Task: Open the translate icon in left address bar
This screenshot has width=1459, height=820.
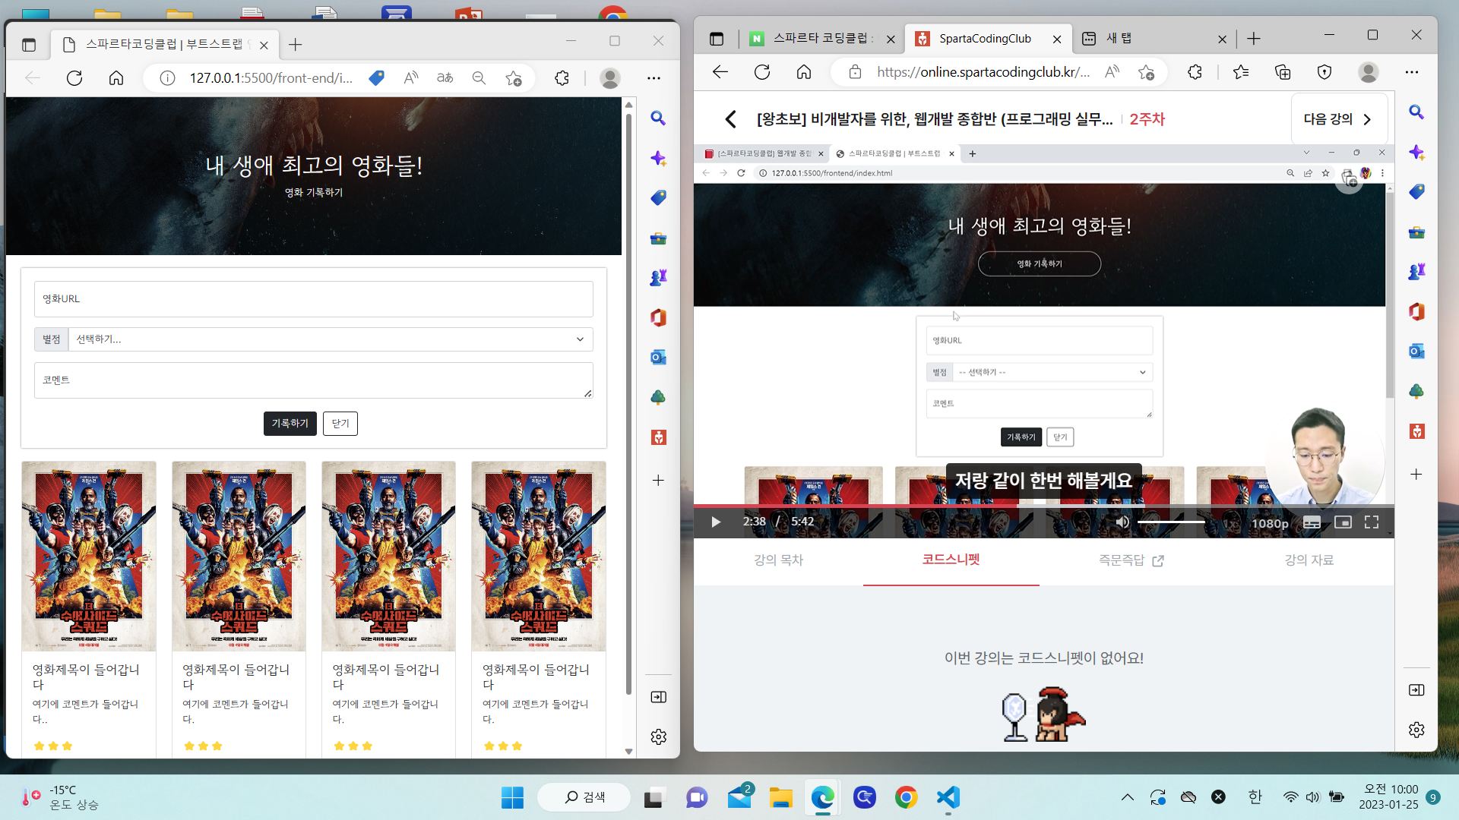Action: 445,78
